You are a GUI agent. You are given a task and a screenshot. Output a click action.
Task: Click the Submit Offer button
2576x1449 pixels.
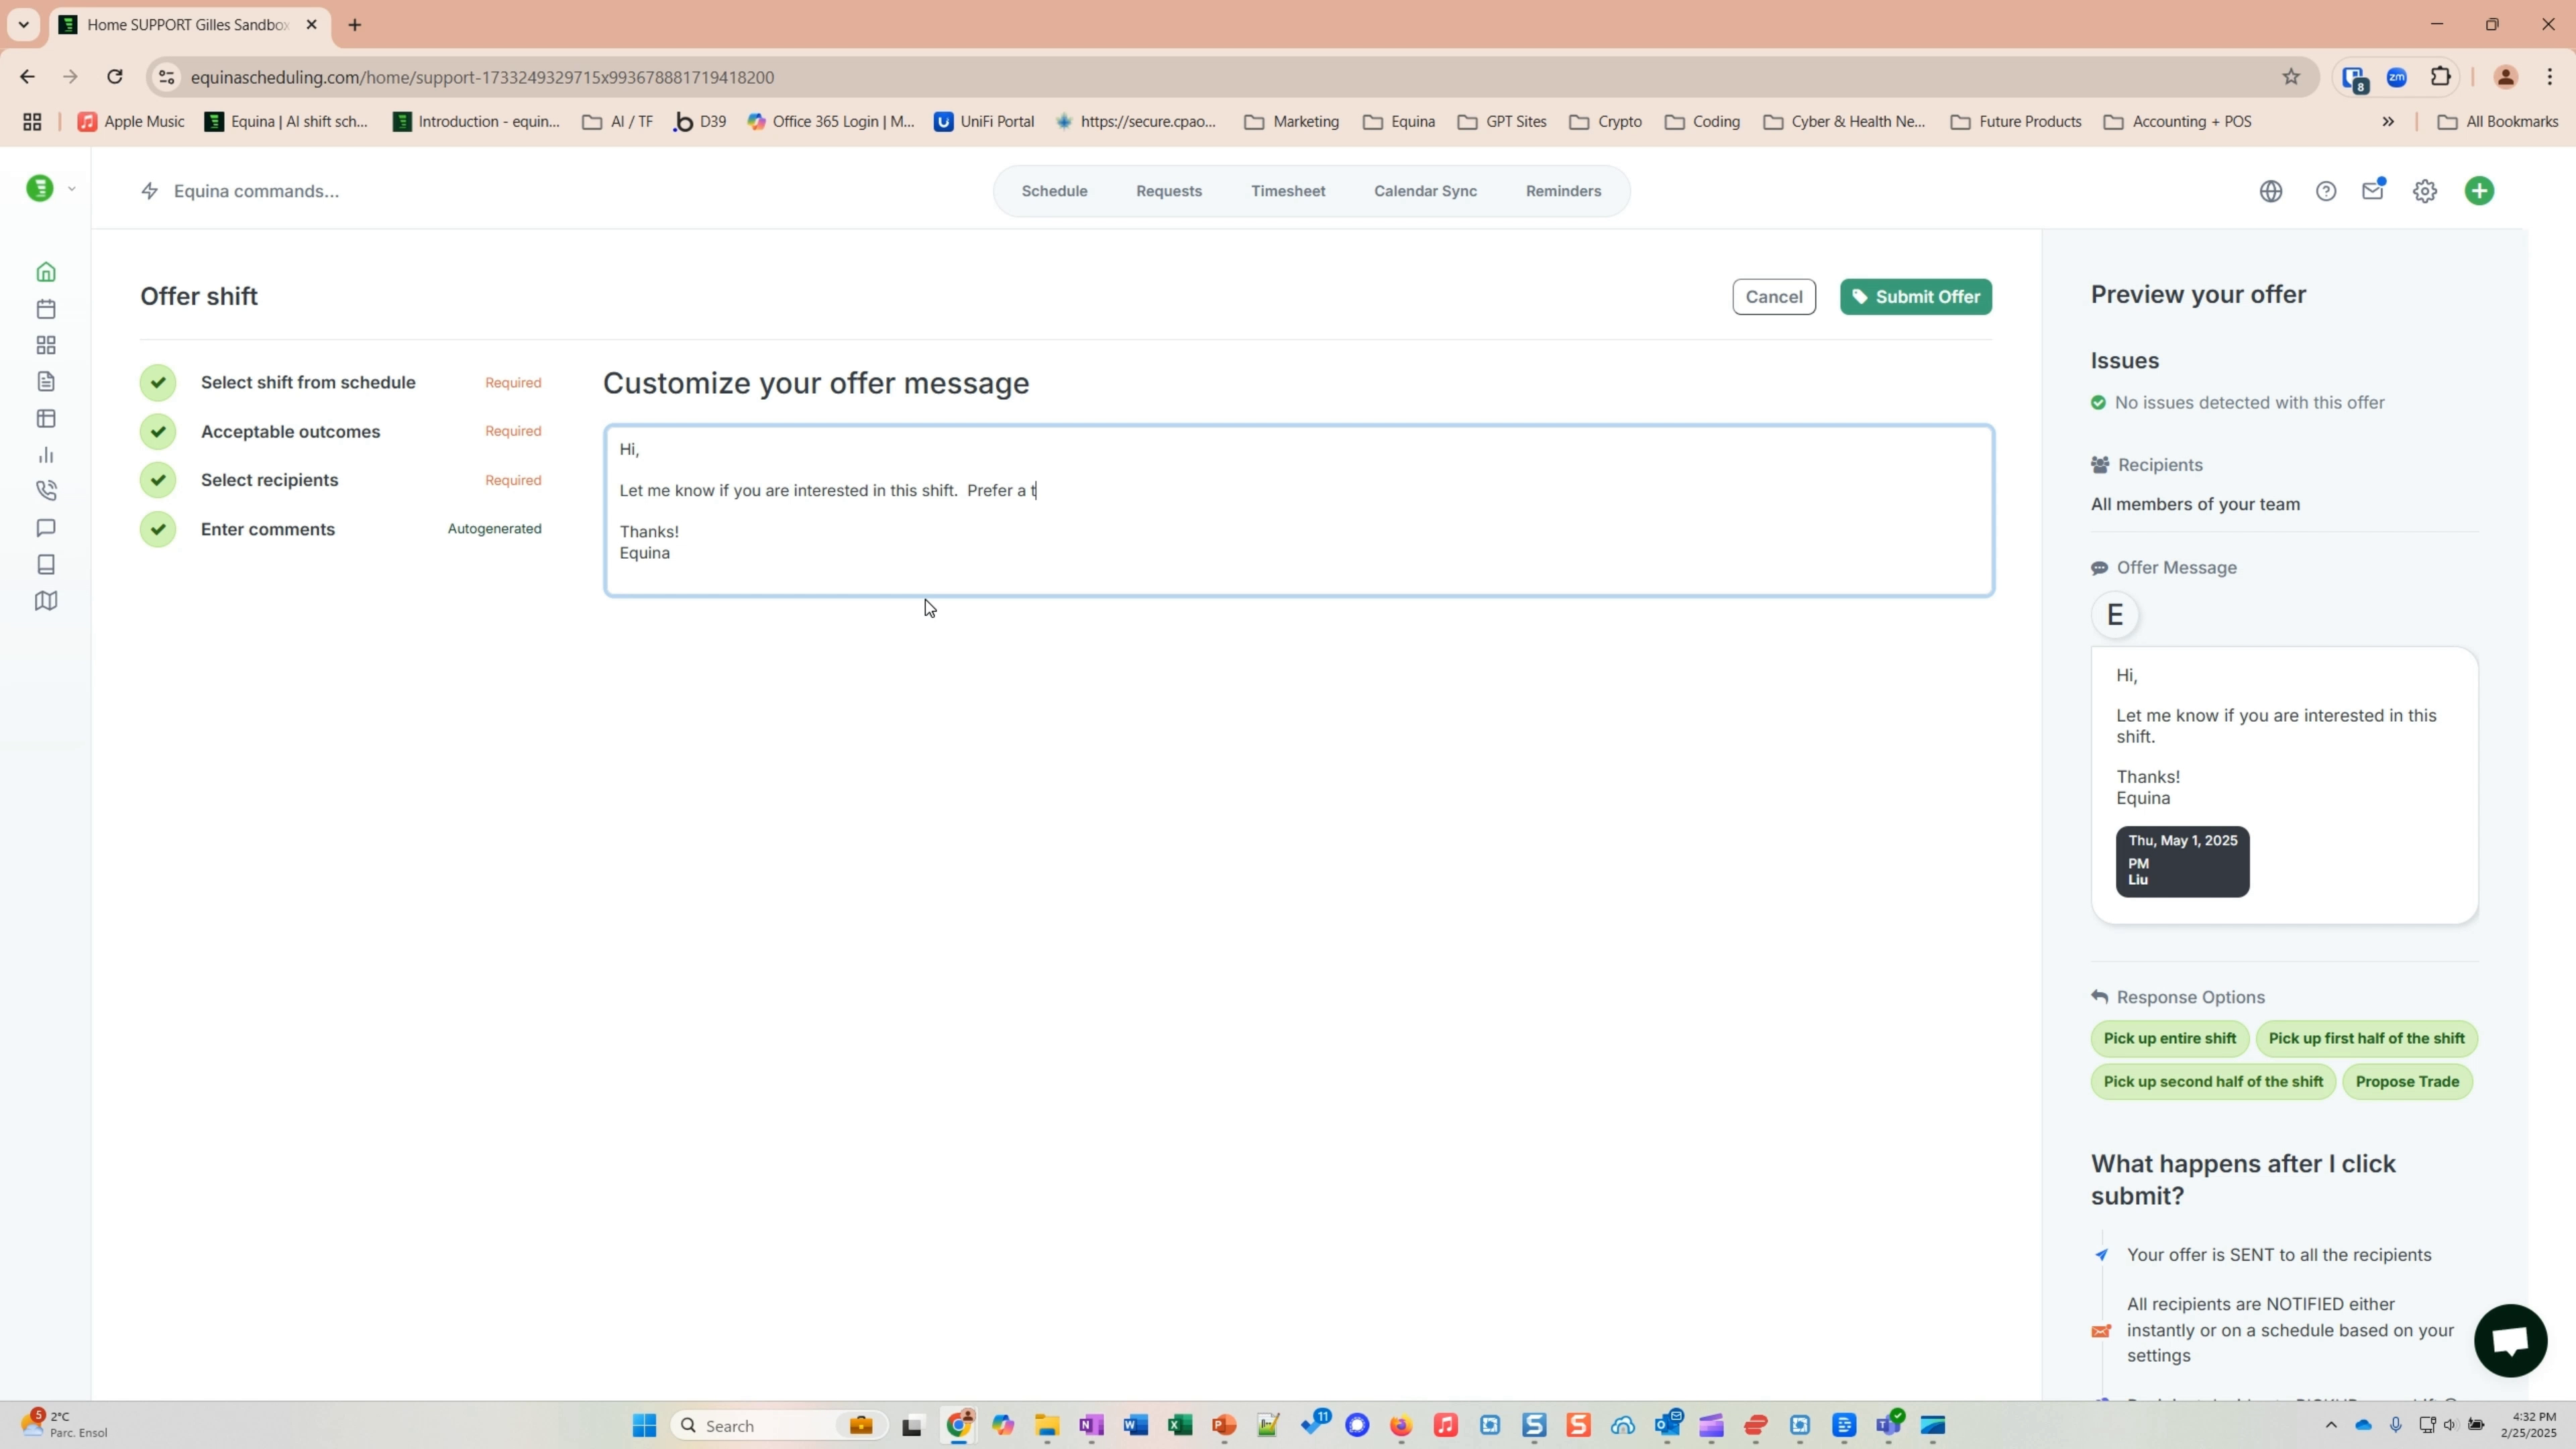(x=1915, y=296)
